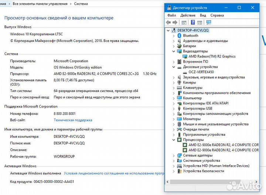Open the Справка menu
This screenshot has width=266, height=195.
217,15
